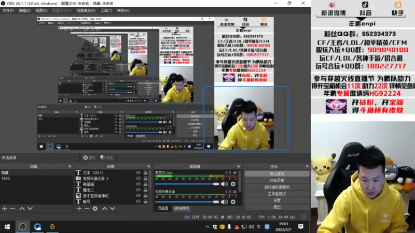This screenshot has height=233, width=415.
Task: Pop out the 控件 dock panel
Action: (x=307, y=166)
